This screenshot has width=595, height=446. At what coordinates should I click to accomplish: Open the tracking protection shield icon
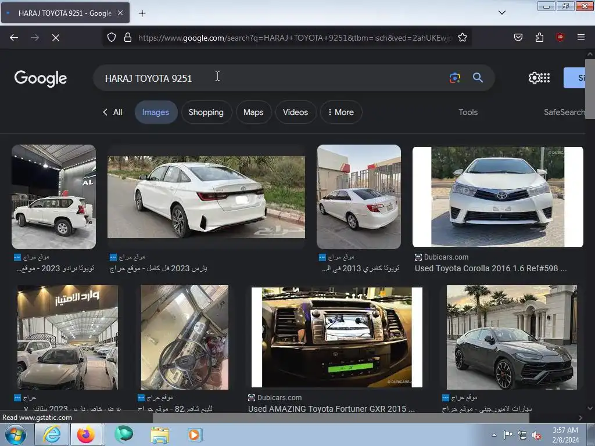[x=111, y=37]
